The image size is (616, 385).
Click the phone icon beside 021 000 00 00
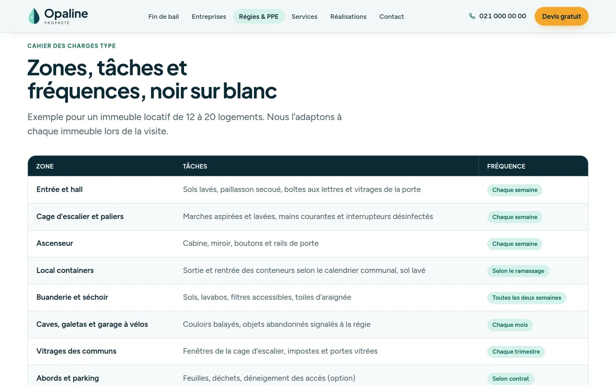472,16
